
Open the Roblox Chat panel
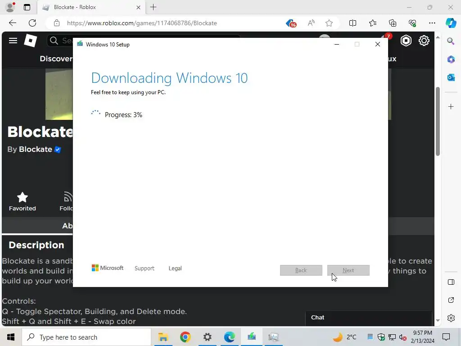pyautogui.click(x=368, y=318)
